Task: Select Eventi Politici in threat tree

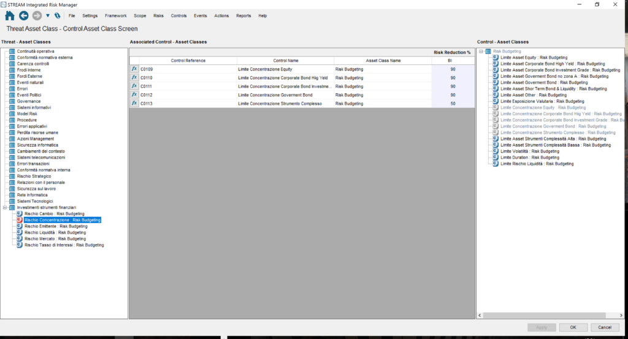Action: tap(29, 95)
